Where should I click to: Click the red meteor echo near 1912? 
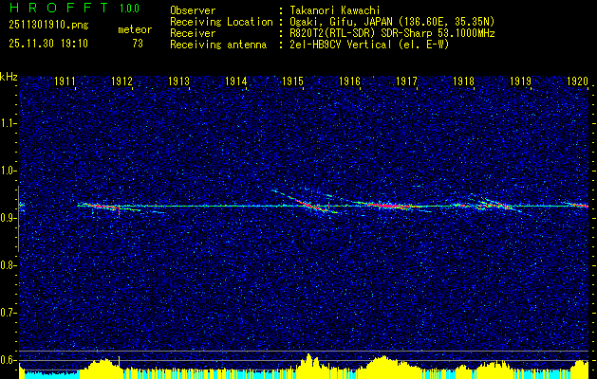(106, 207)
